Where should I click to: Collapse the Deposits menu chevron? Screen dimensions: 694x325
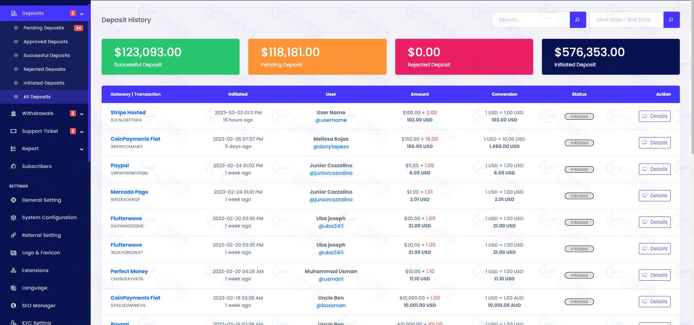[x=82, y=14]
